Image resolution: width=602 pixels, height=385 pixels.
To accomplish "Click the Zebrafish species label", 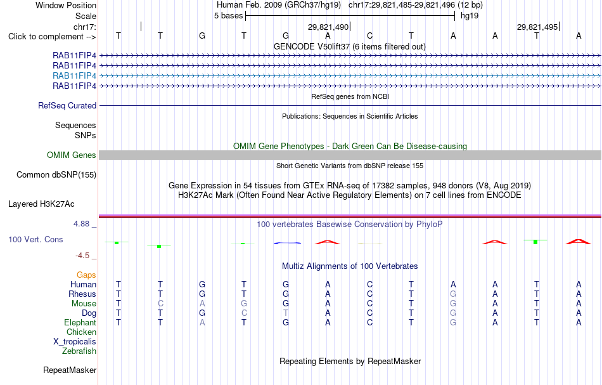I will pos(79,351).
